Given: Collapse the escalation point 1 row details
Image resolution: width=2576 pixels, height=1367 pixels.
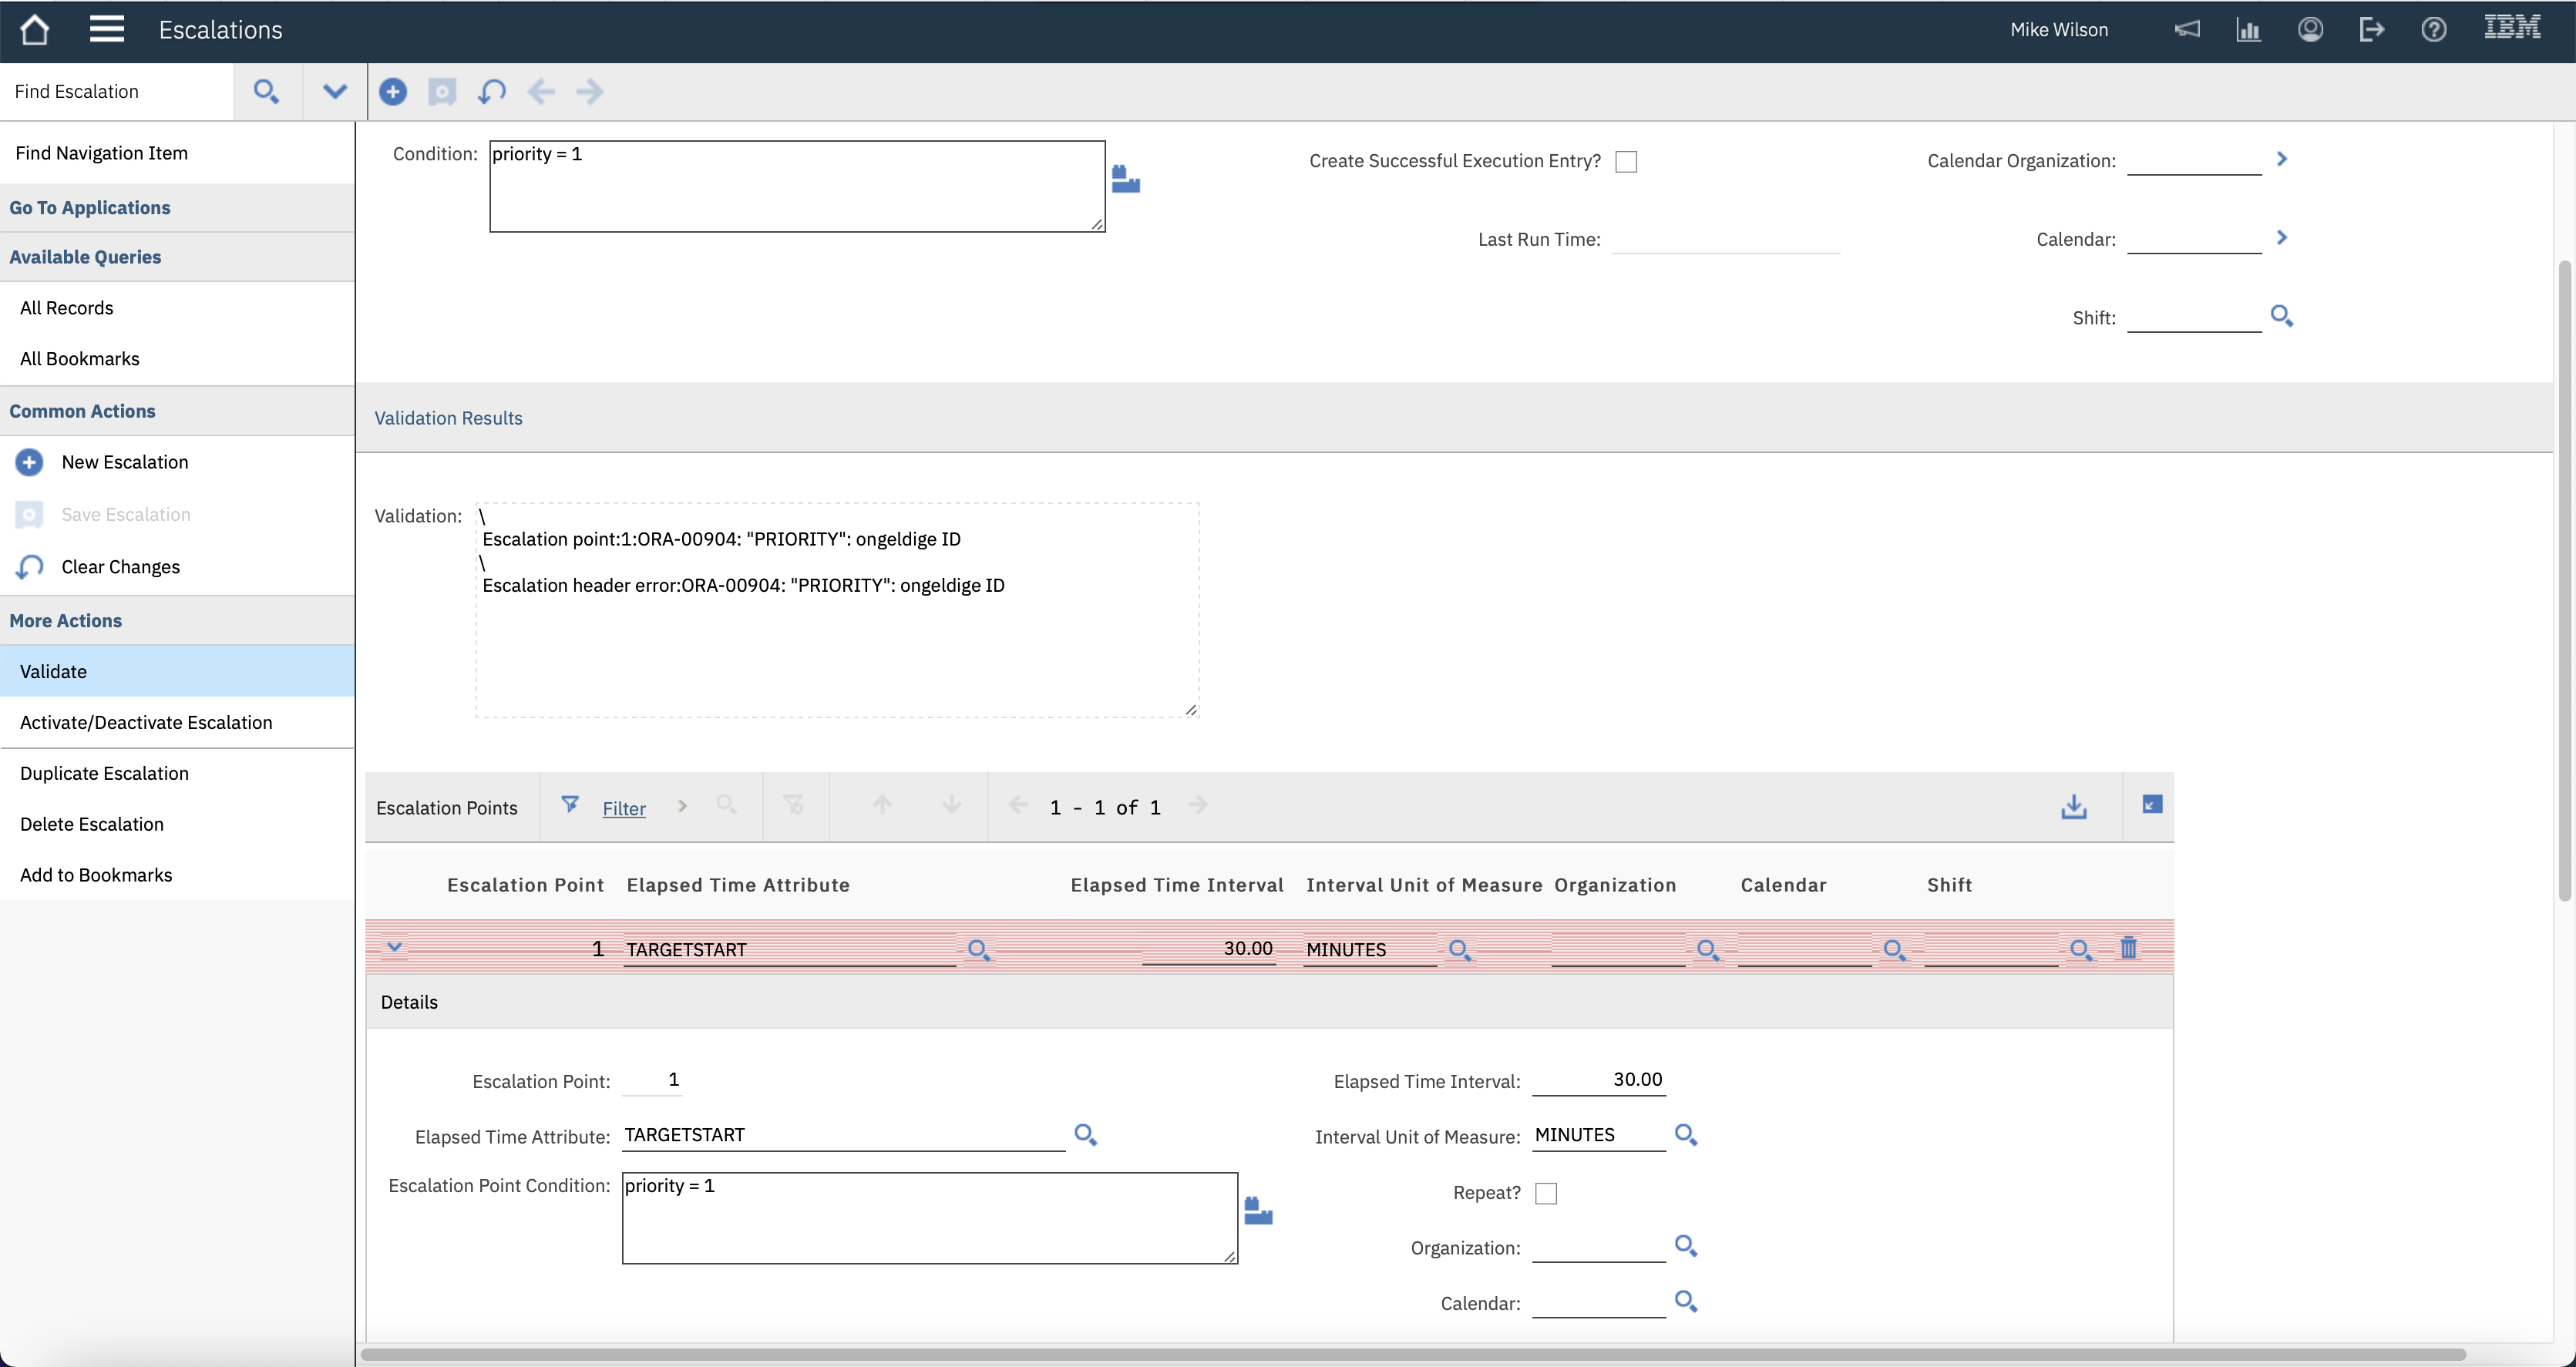Looking at the screenshot, I should [x=394, y=948].
